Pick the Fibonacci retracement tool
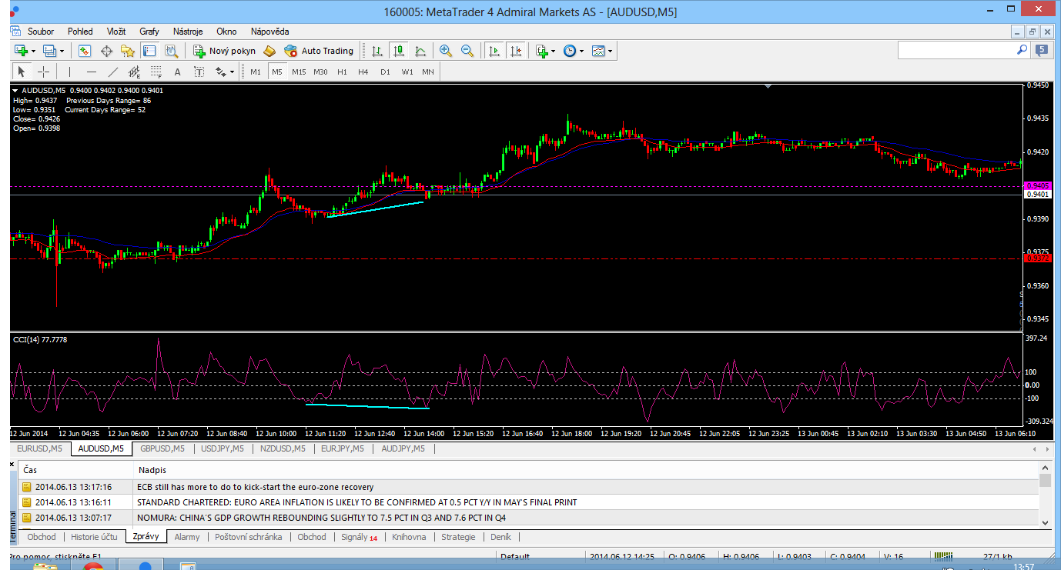Image resolution: width=1061 pixels, height=570 pixels. [156, 72]
